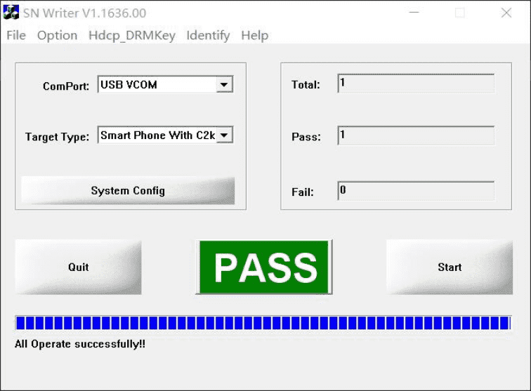Viewport: 531px width, 391px height.
Task: Open the Identify menu
Action: (208, 35)
